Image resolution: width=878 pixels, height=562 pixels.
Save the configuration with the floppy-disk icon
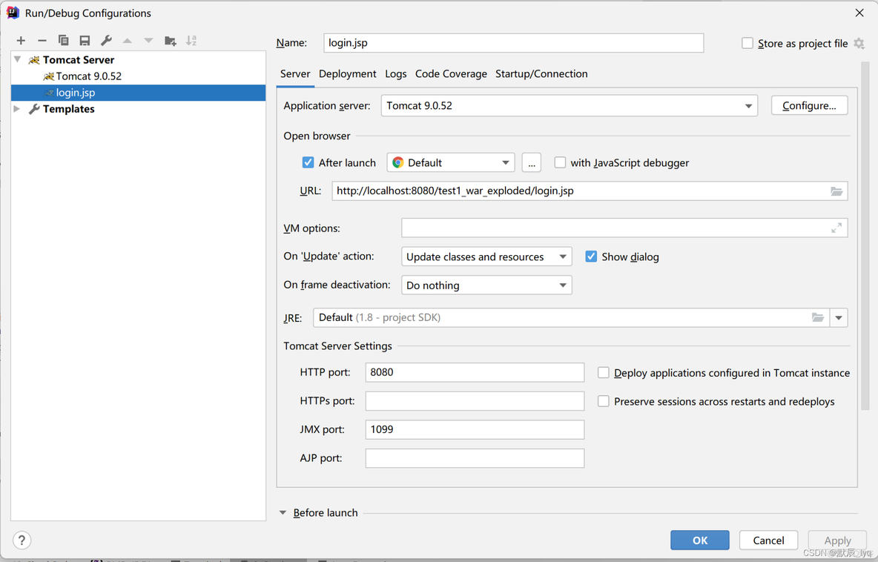tap(85, 40)
